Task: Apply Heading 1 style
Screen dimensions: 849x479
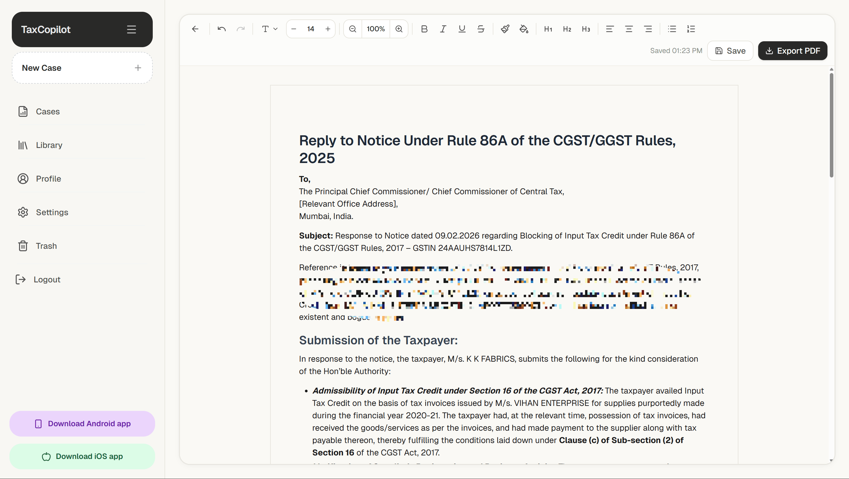Action: [548, 29]
